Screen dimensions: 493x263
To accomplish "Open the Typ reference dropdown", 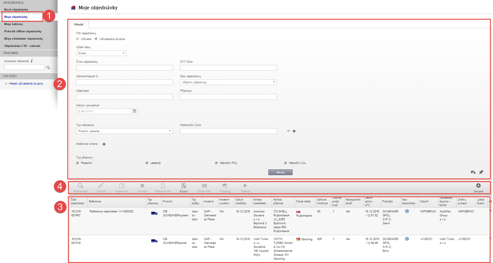I will pyautogui.click(x=124, y=131).
